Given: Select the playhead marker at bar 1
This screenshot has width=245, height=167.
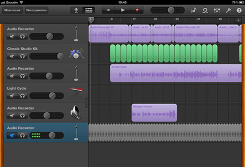Looking at the screenshot, I should click(91, 20).
